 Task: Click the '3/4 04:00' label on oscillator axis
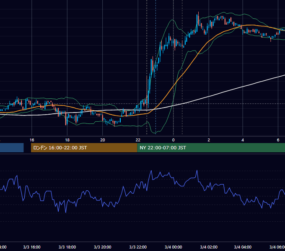[x=243, y=247]
